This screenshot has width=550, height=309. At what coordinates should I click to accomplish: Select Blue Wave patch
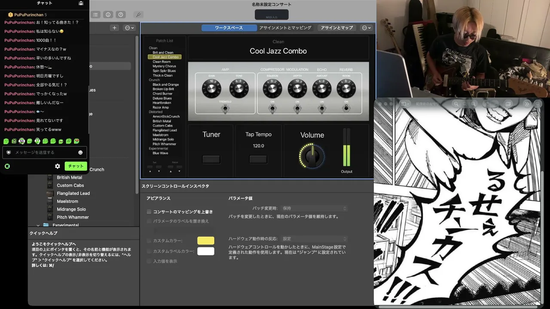[x=160, y=153]
